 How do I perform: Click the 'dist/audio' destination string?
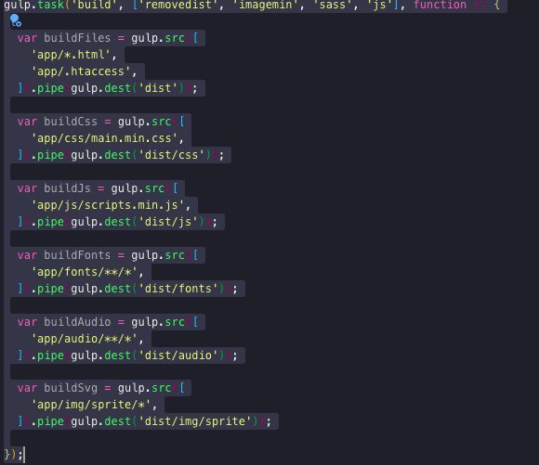coord(178,355)
